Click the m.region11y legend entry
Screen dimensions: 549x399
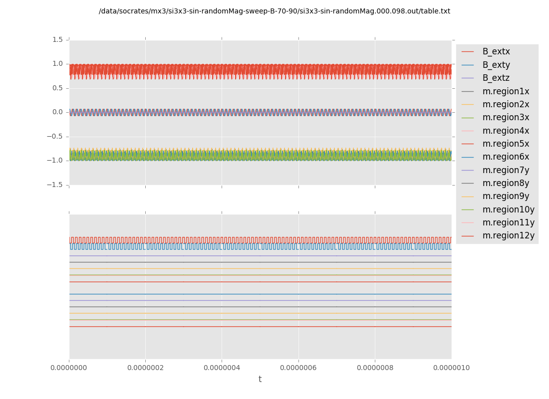[x=508, y=222]
